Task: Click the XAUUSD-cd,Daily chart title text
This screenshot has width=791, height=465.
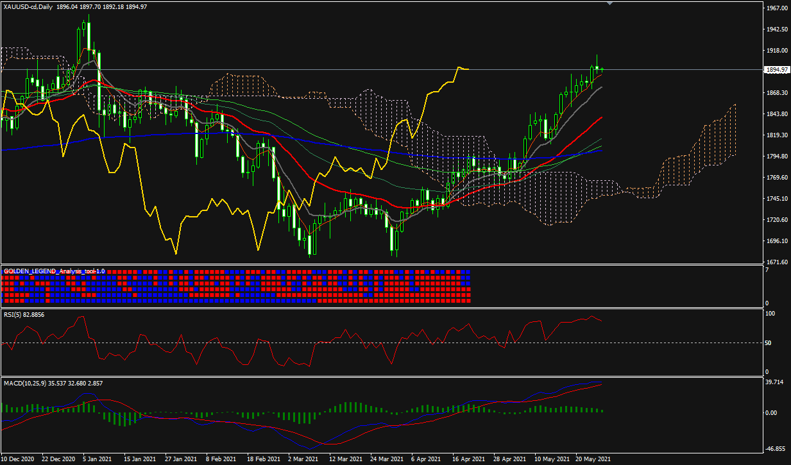Action: (28, 6)
